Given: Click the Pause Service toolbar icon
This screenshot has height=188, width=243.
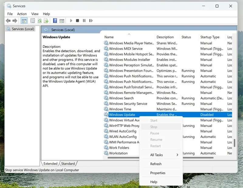Looking at the screenshot, I should click(x=84, y=21).
